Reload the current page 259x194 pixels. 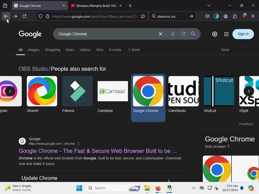pos(24,16)
